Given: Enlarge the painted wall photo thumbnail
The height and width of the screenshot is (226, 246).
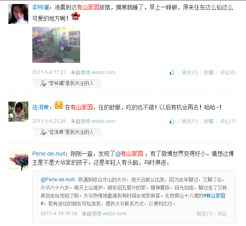Looking at the screenshot, I should coord(56,45).
